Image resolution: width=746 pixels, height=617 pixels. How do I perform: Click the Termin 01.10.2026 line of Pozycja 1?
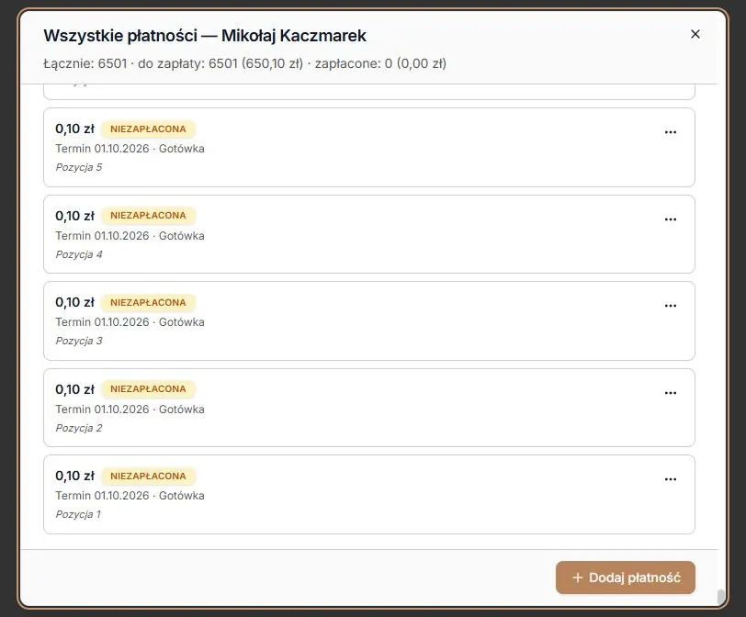(x=130, y=496)
